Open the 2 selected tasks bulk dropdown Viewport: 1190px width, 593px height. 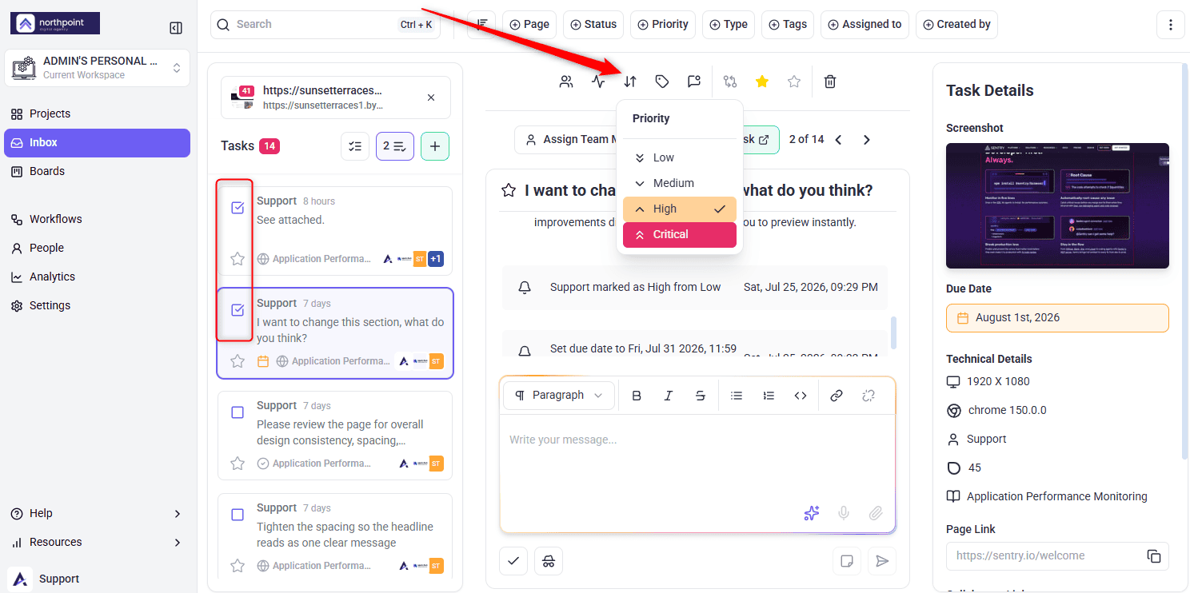coord(395,146)
